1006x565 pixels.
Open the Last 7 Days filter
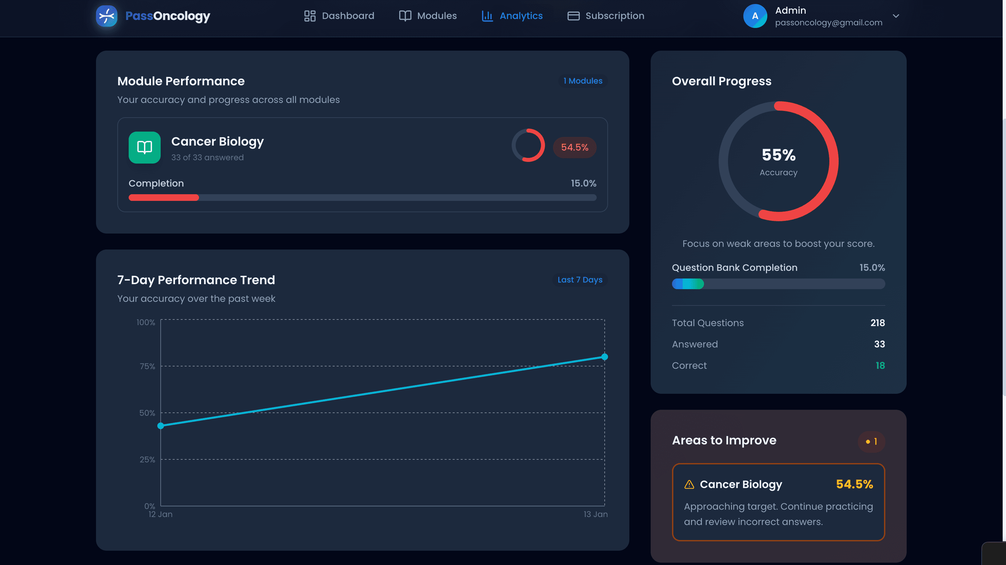580,280
